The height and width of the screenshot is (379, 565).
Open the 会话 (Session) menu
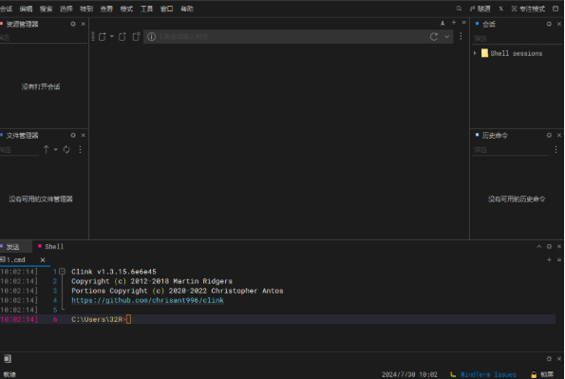click(6, 9)
